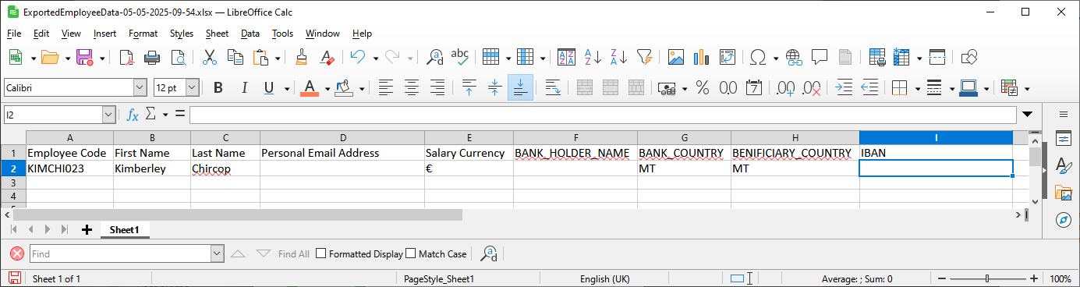
Task: Click the Insert Hyperlink icon
Action: [794, 57]
